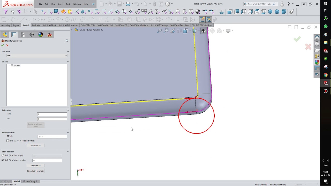Open WhatsApp from the Windows taskbar
Screen dimensions: 331x186
(326, 26)
